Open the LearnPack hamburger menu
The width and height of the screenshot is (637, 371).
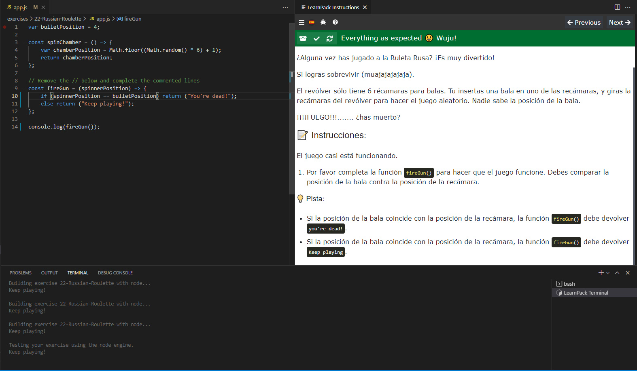302,23
